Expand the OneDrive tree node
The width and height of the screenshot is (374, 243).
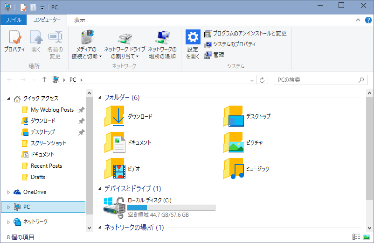click(x=8, y=192)
